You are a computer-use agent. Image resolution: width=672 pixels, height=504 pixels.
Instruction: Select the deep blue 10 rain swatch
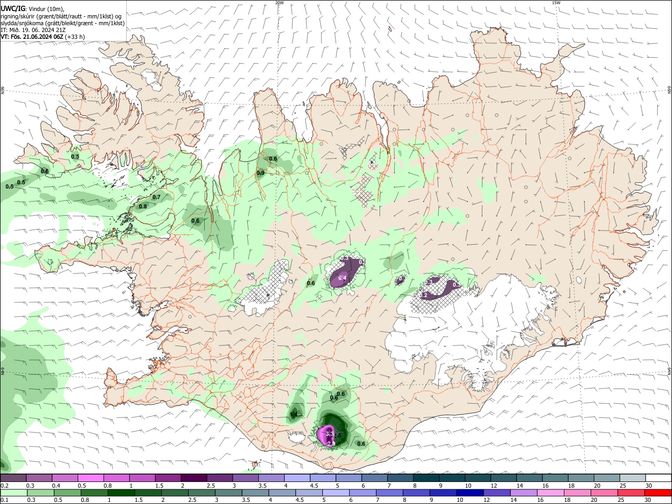[469, 493]
